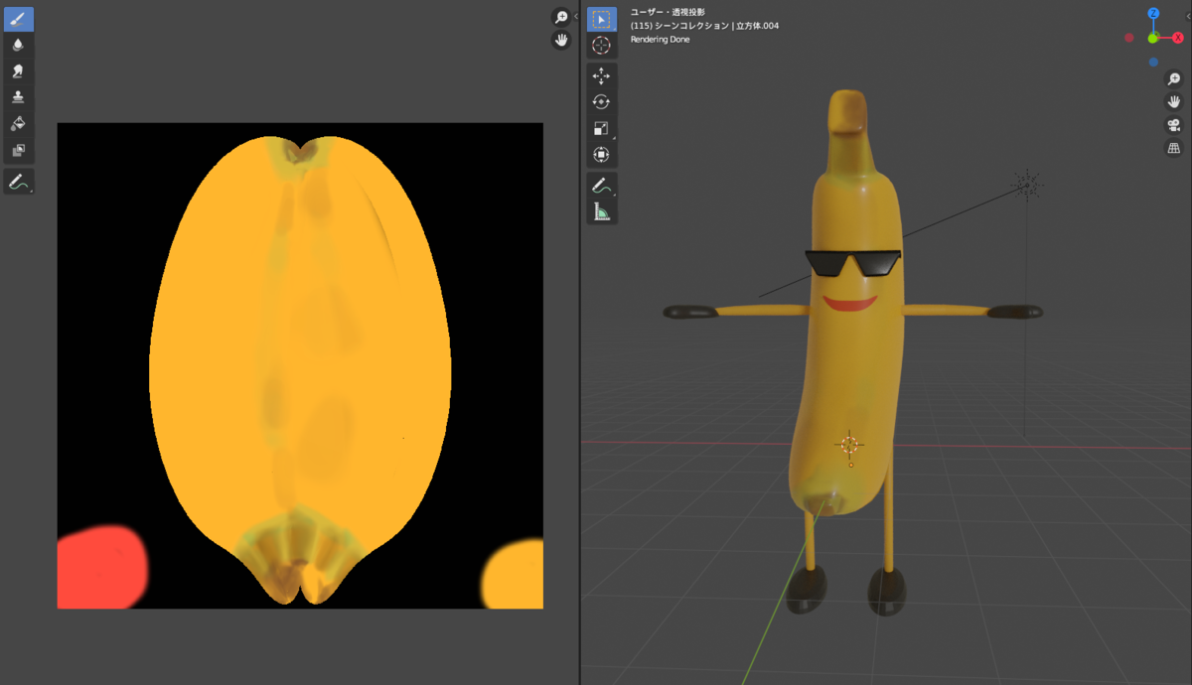Click the 'Rendering Done' status text
This screenshot has height=685, width=1192.
pyautogui.click(x=660, y=40)
